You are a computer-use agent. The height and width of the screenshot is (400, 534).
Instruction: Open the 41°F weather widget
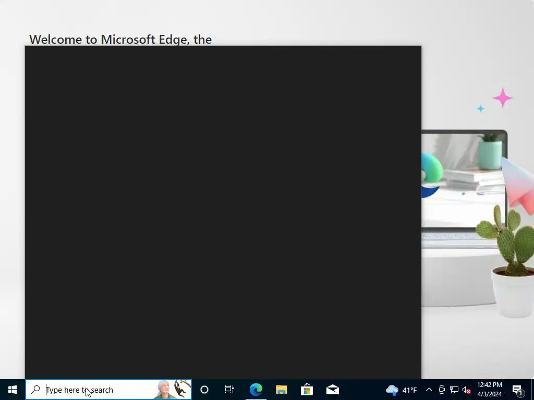coord(401,390)
